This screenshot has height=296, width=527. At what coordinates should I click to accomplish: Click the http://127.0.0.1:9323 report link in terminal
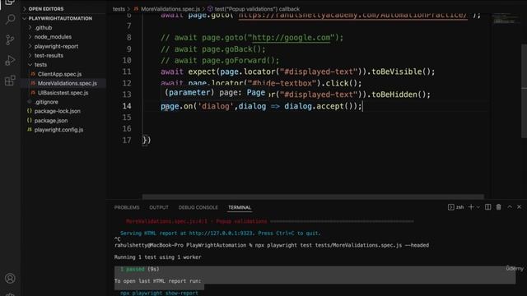coord(222,234)
